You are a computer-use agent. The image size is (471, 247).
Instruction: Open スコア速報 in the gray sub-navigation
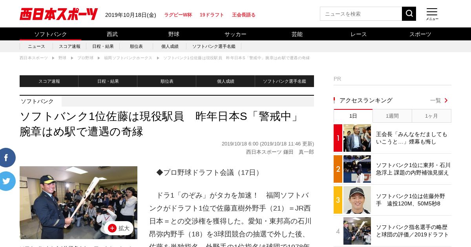point(69,46)
